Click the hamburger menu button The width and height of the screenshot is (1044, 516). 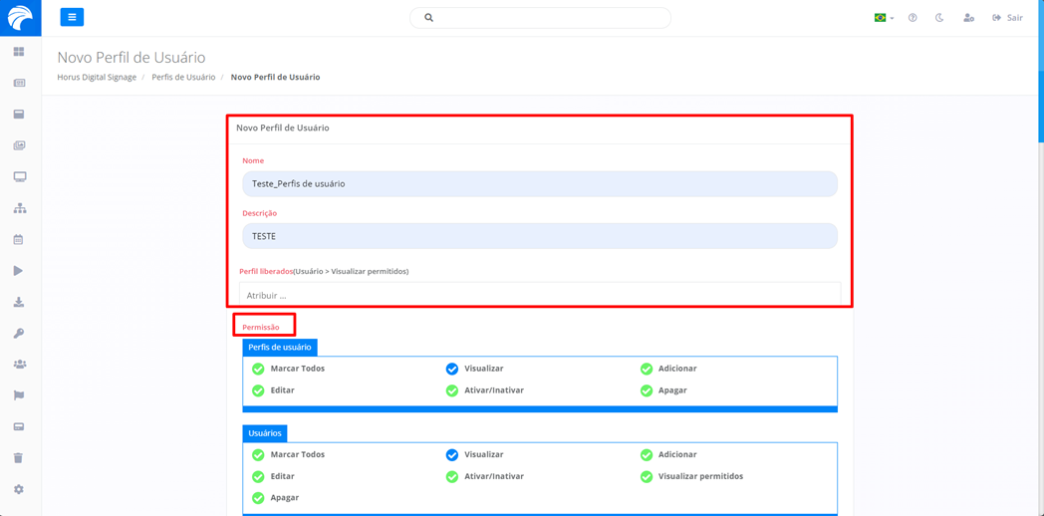(72, 17)
